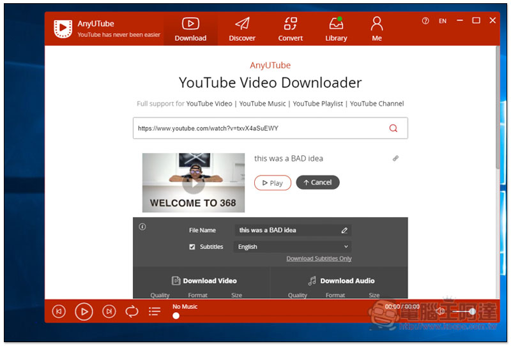
Task: Uncheck the Subtitles checkbox
Action: [x=192, y=246]
